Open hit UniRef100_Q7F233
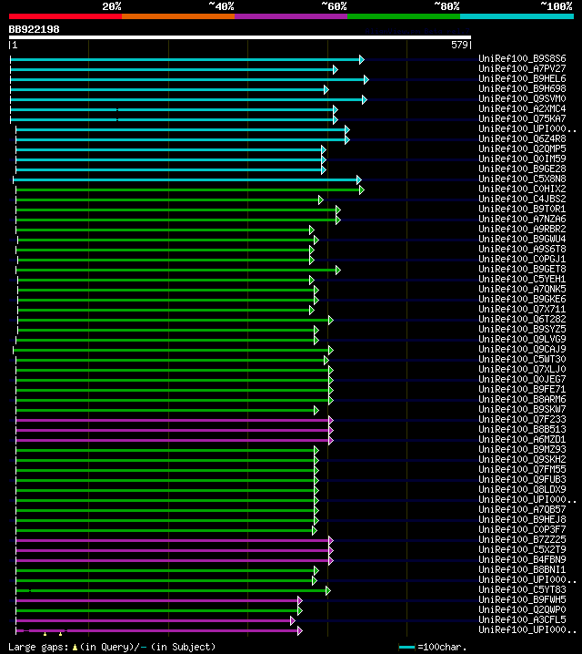The width and height of the screenshot is (582, 654). 522,419
